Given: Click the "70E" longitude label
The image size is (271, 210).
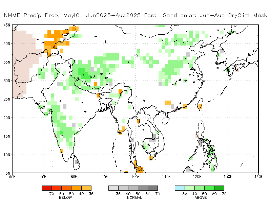Looking at the screenshot, I should point(43,177).
